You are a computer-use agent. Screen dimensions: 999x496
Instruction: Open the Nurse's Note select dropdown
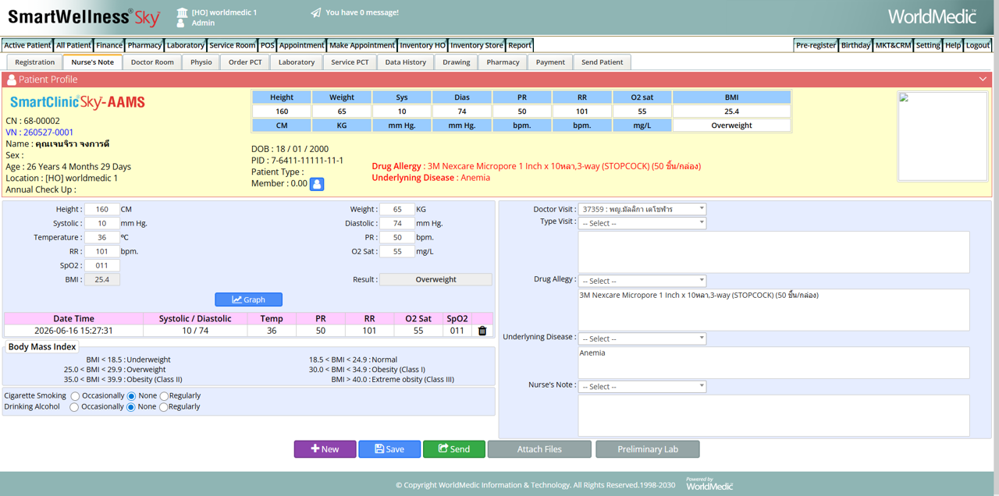(642, 387)
